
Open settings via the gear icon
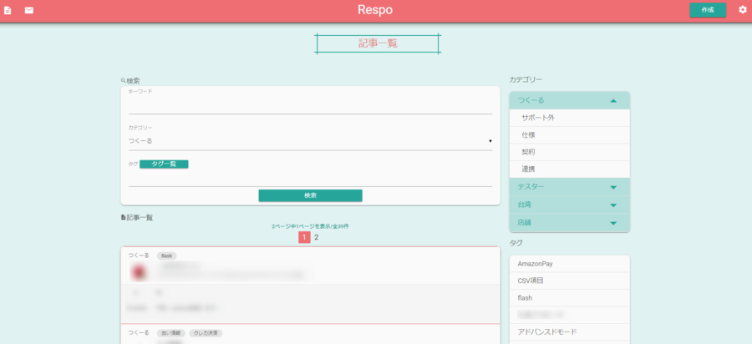(x=742, y=10)
